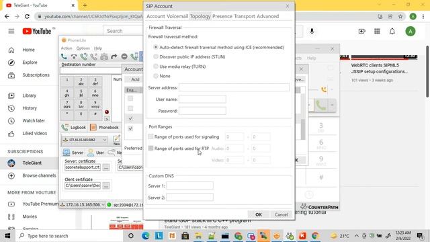Open Liked videos in YouTube sidebar
430x242 pixels.
pos(34,133)
